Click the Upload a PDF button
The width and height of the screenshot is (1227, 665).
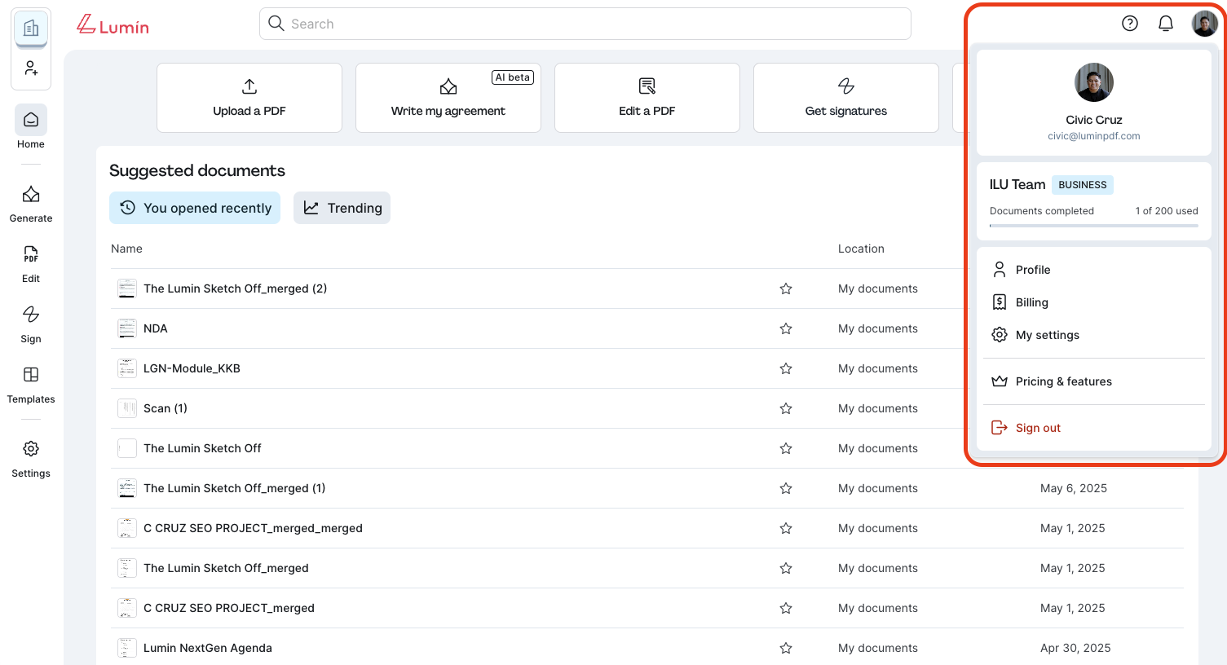[x=249, y=98]
